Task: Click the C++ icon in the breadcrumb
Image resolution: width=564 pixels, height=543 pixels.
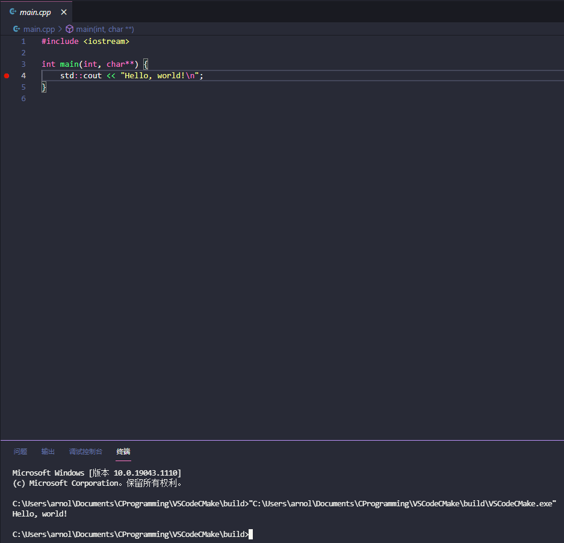Action: point(17,29)
